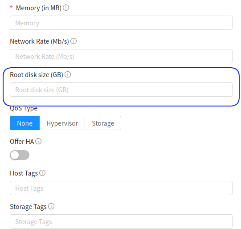
Task: Focus the Storage Tags input field
Action: [x=121, y=221]
